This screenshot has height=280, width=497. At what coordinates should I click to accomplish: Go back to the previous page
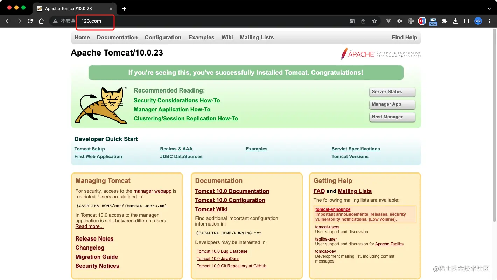(x=8, y=21)
